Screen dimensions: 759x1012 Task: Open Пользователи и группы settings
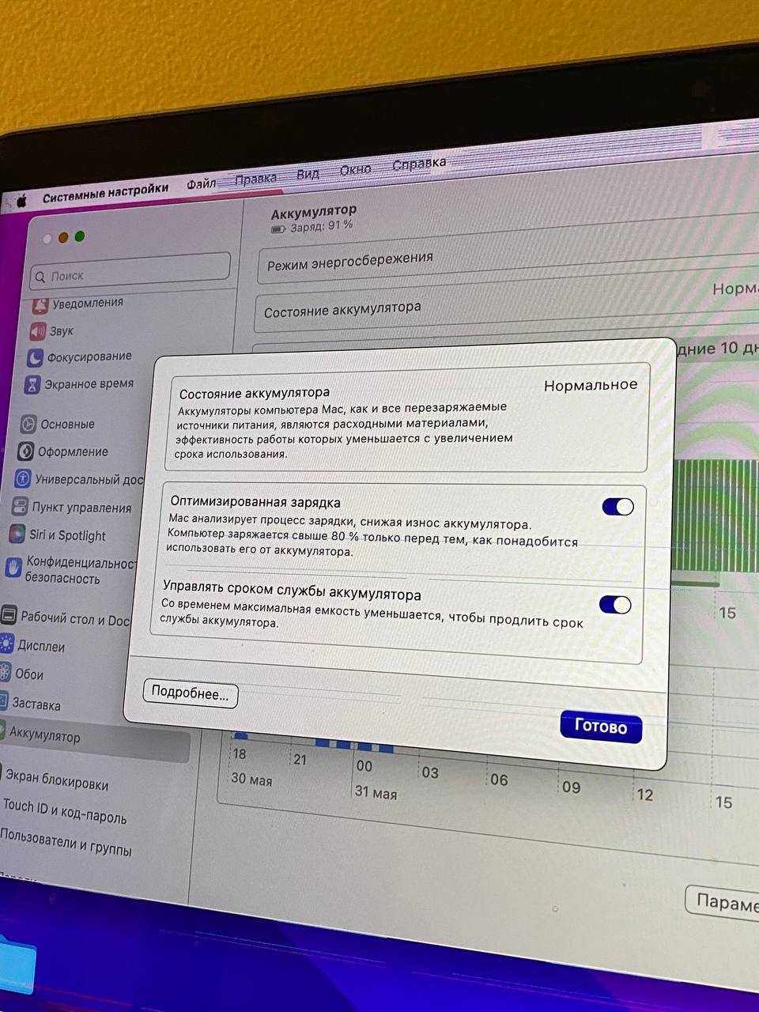pyautogui.click(x=66, y=843)
